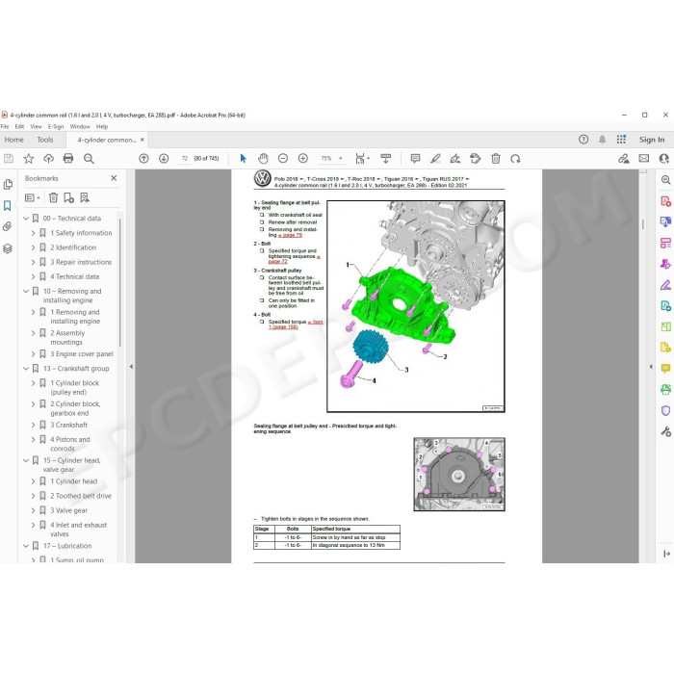Go to next page with the down arrow

(164, 159)
